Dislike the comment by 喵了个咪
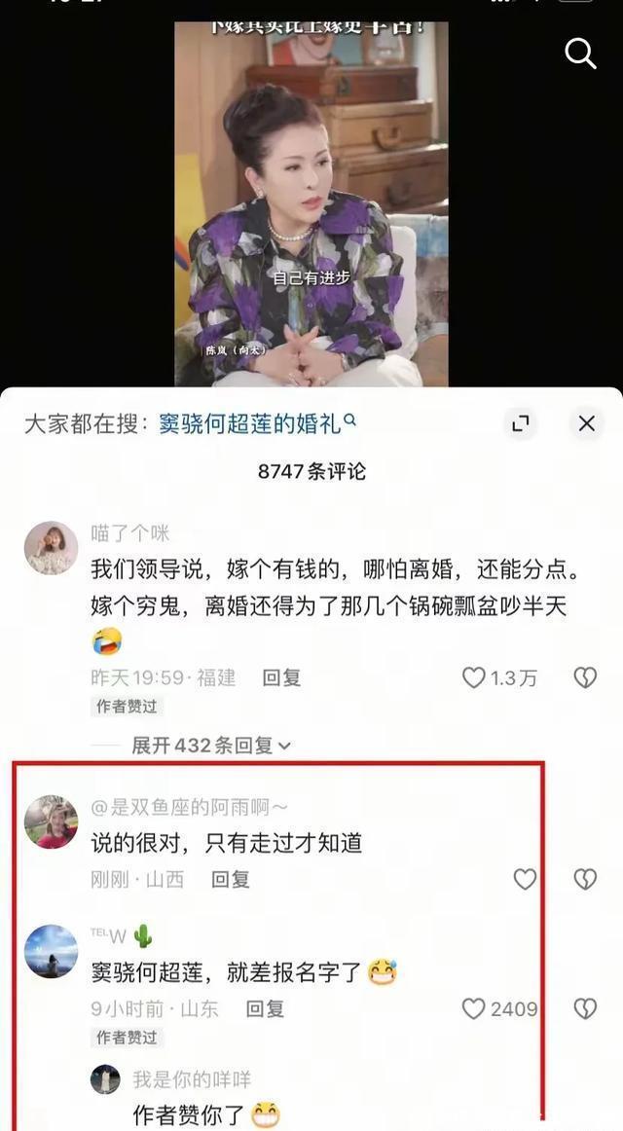The height and width of the screenshot is (1131, 623). pyautogui.click(x=585, y=677)
